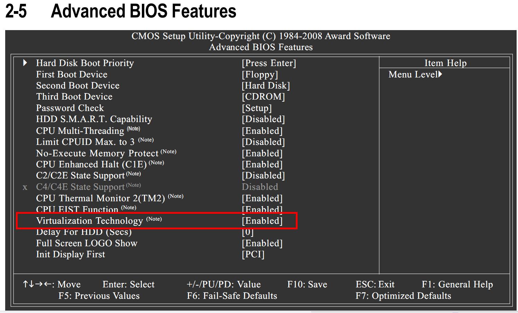Disable CPU Enhanced Halt (C1E)
The width and height of the screenshot is (518, 313).
(x=262, y=164)
